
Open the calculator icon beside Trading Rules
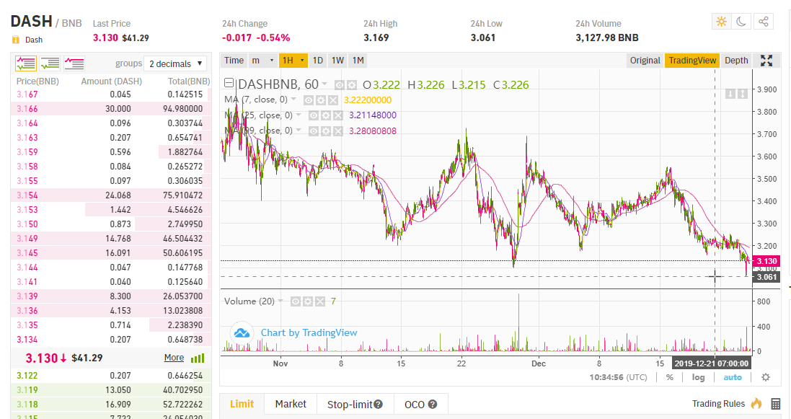coord(776,404)
